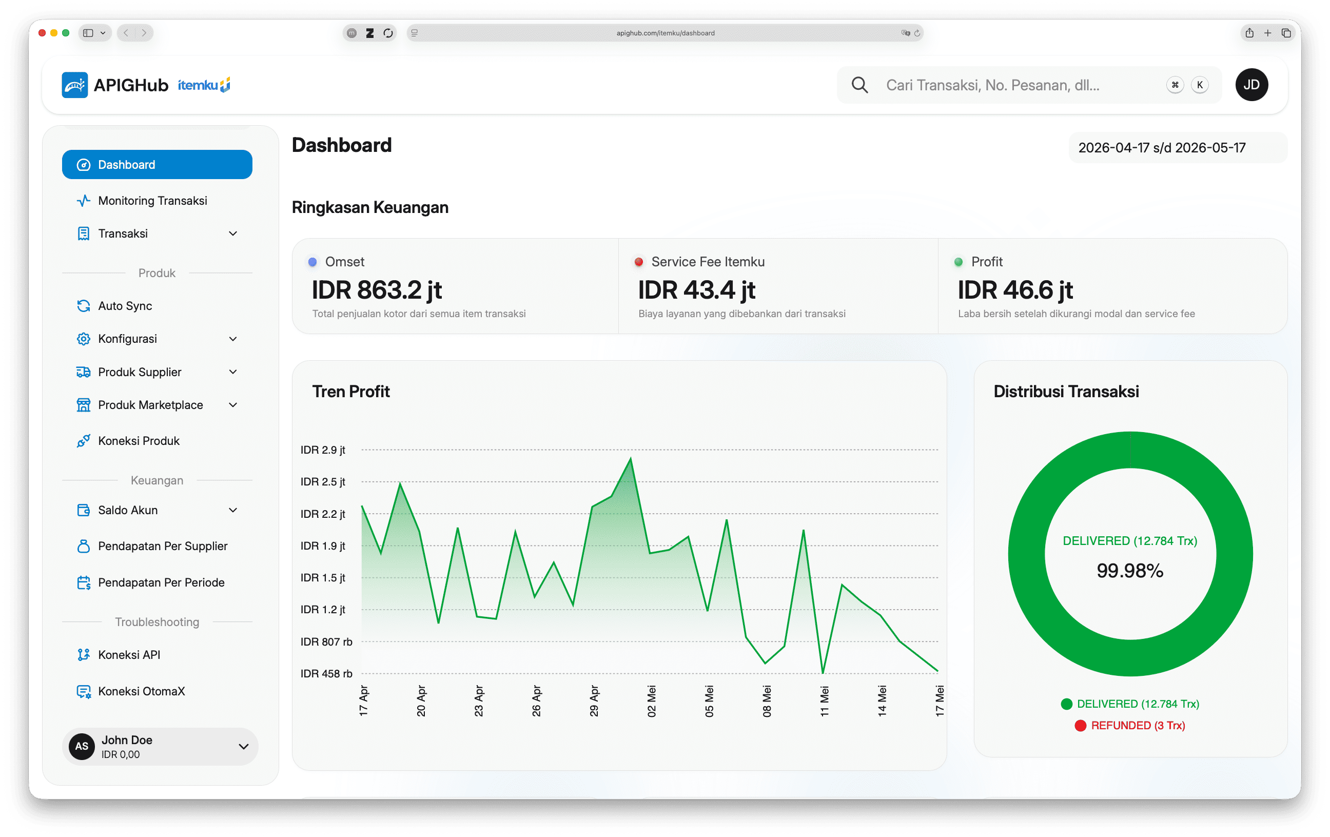Click the Tren Profit chart peak near 02 Mei

pyautogui.click(x=631, y=459)
